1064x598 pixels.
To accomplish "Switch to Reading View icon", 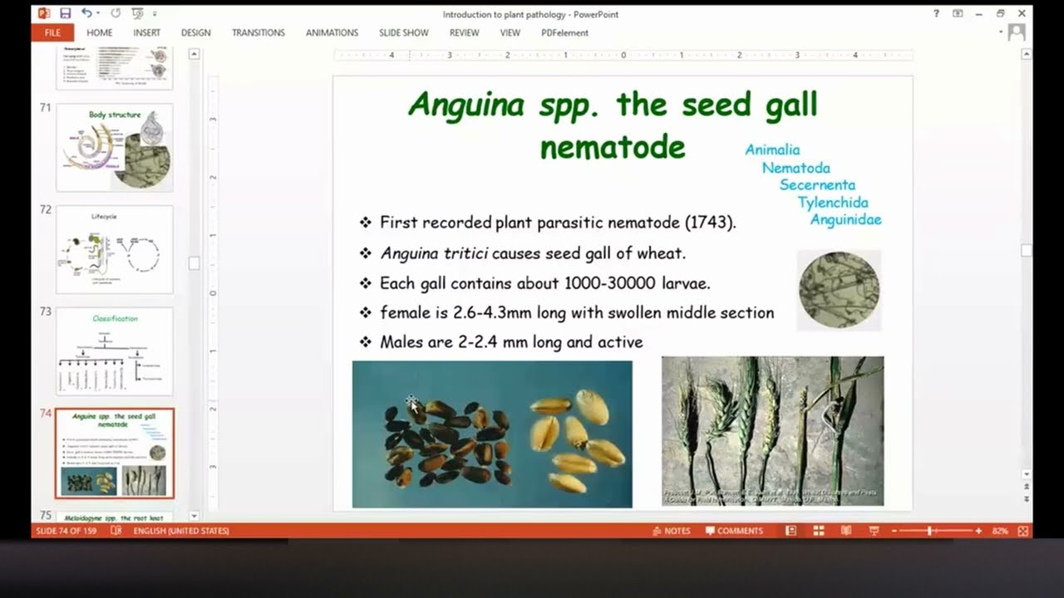I will pos(846,531).
